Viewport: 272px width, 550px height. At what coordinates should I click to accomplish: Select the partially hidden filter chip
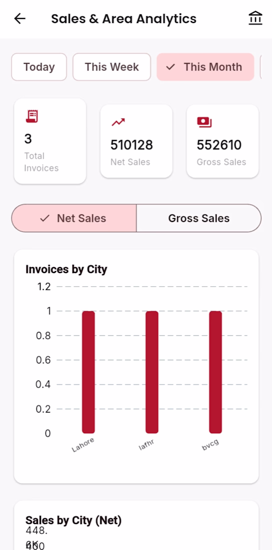(x=261, y=67)
